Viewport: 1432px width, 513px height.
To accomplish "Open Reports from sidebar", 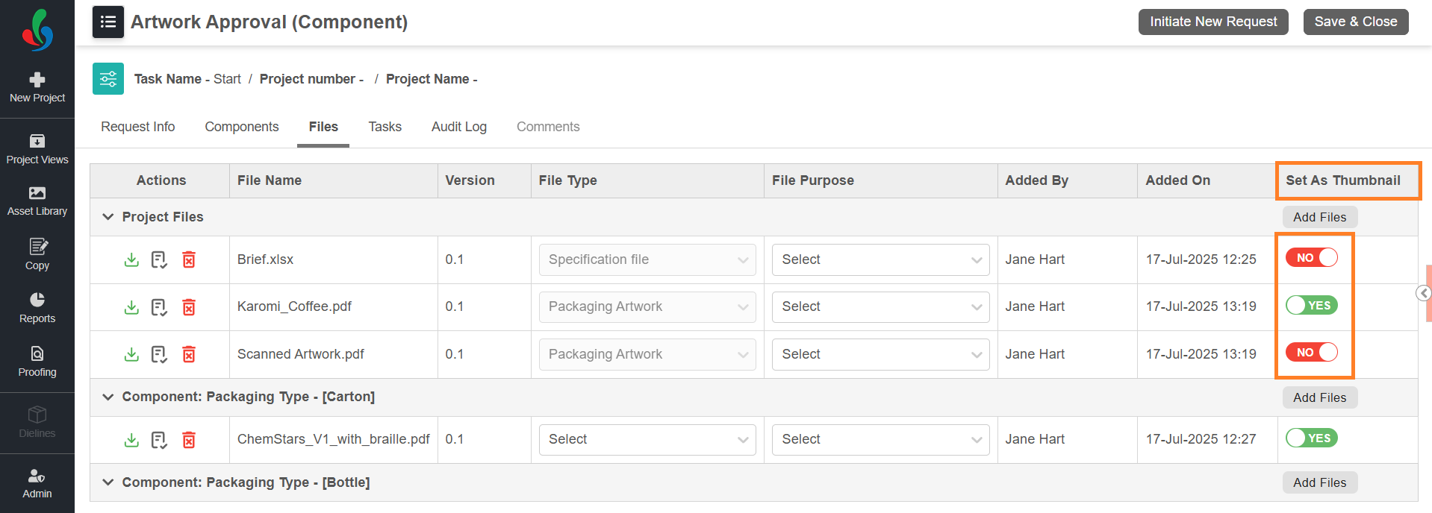I will pyautogui.click(x=37, y=308).
